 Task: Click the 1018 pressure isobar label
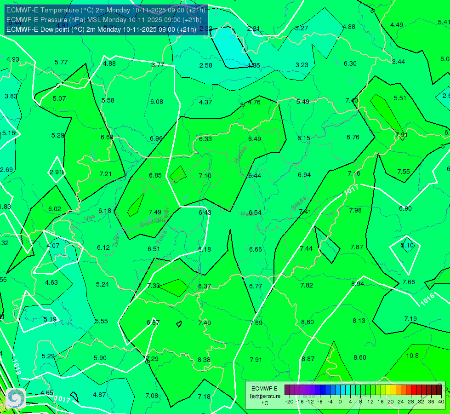pyautogui.click(x=17, y=367)
